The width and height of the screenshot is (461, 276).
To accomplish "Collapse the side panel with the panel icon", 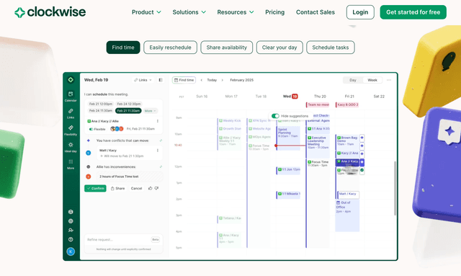I will click(161, 80).
